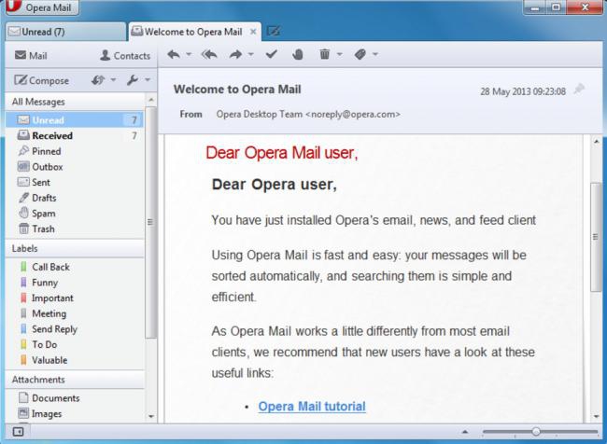Click the Delete trash can icon in toolbar
The height and width of the screenshot is (444, 607).
[325, 54]
